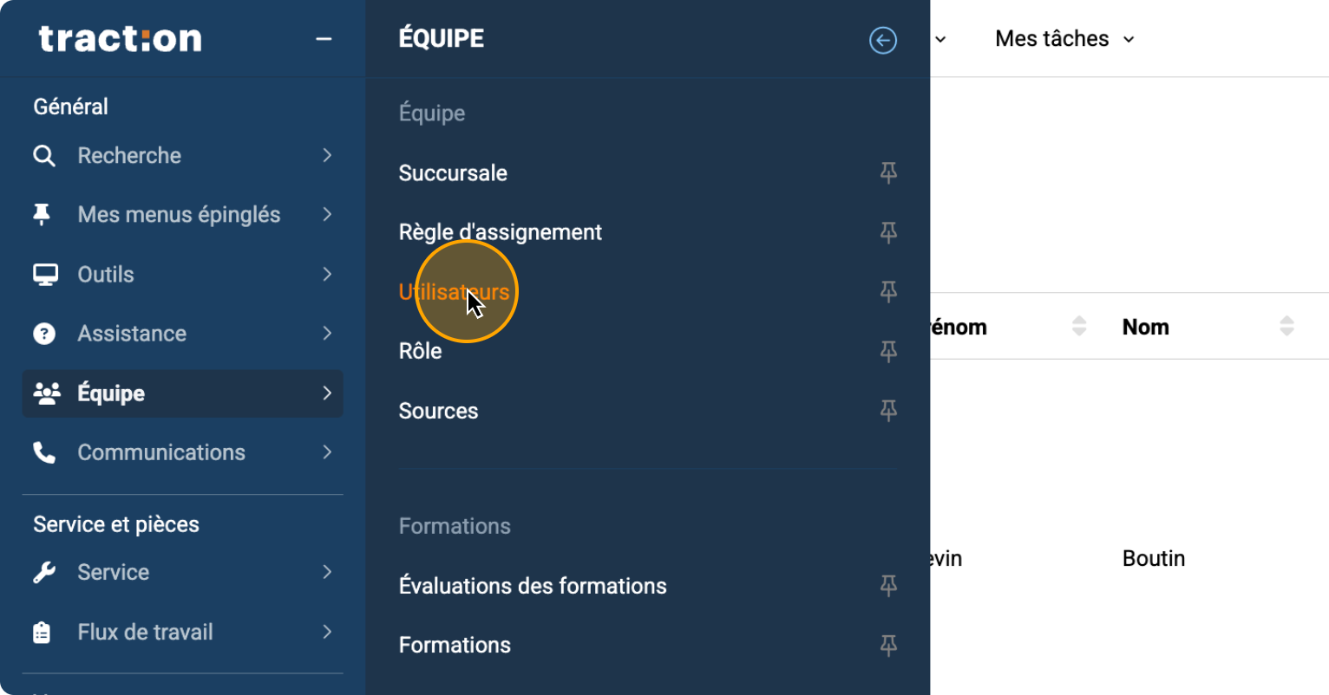Click pin icon for Évaluations des formations
The height and width of the screenshot is (695, 1329).
[x=887, y=586]
